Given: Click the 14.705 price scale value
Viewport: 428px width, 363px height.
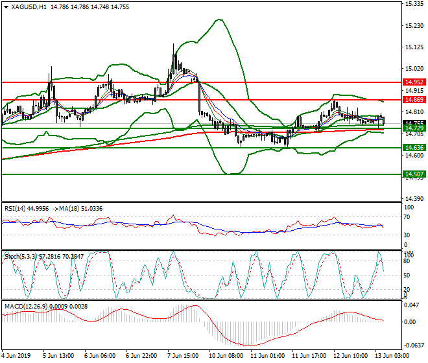Looking at the screenshot, I should pos(414,134).
